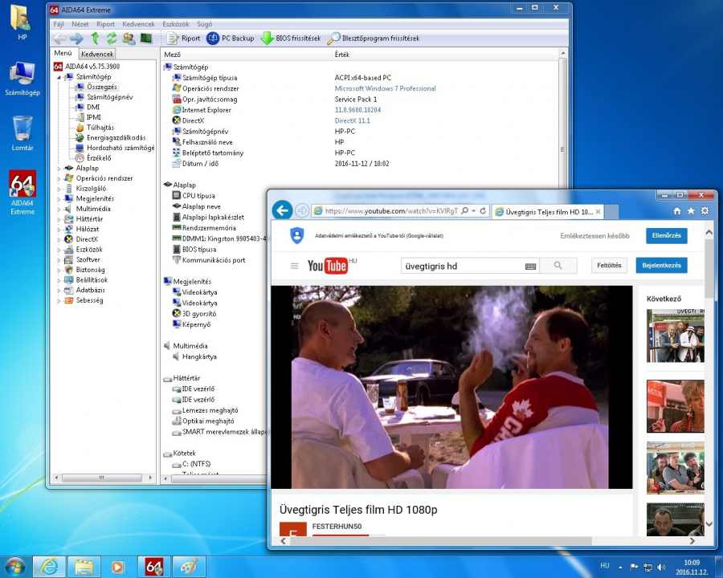Select Érzékelő tree item
This screenshot has width=723, height=578.
(99, 157)
